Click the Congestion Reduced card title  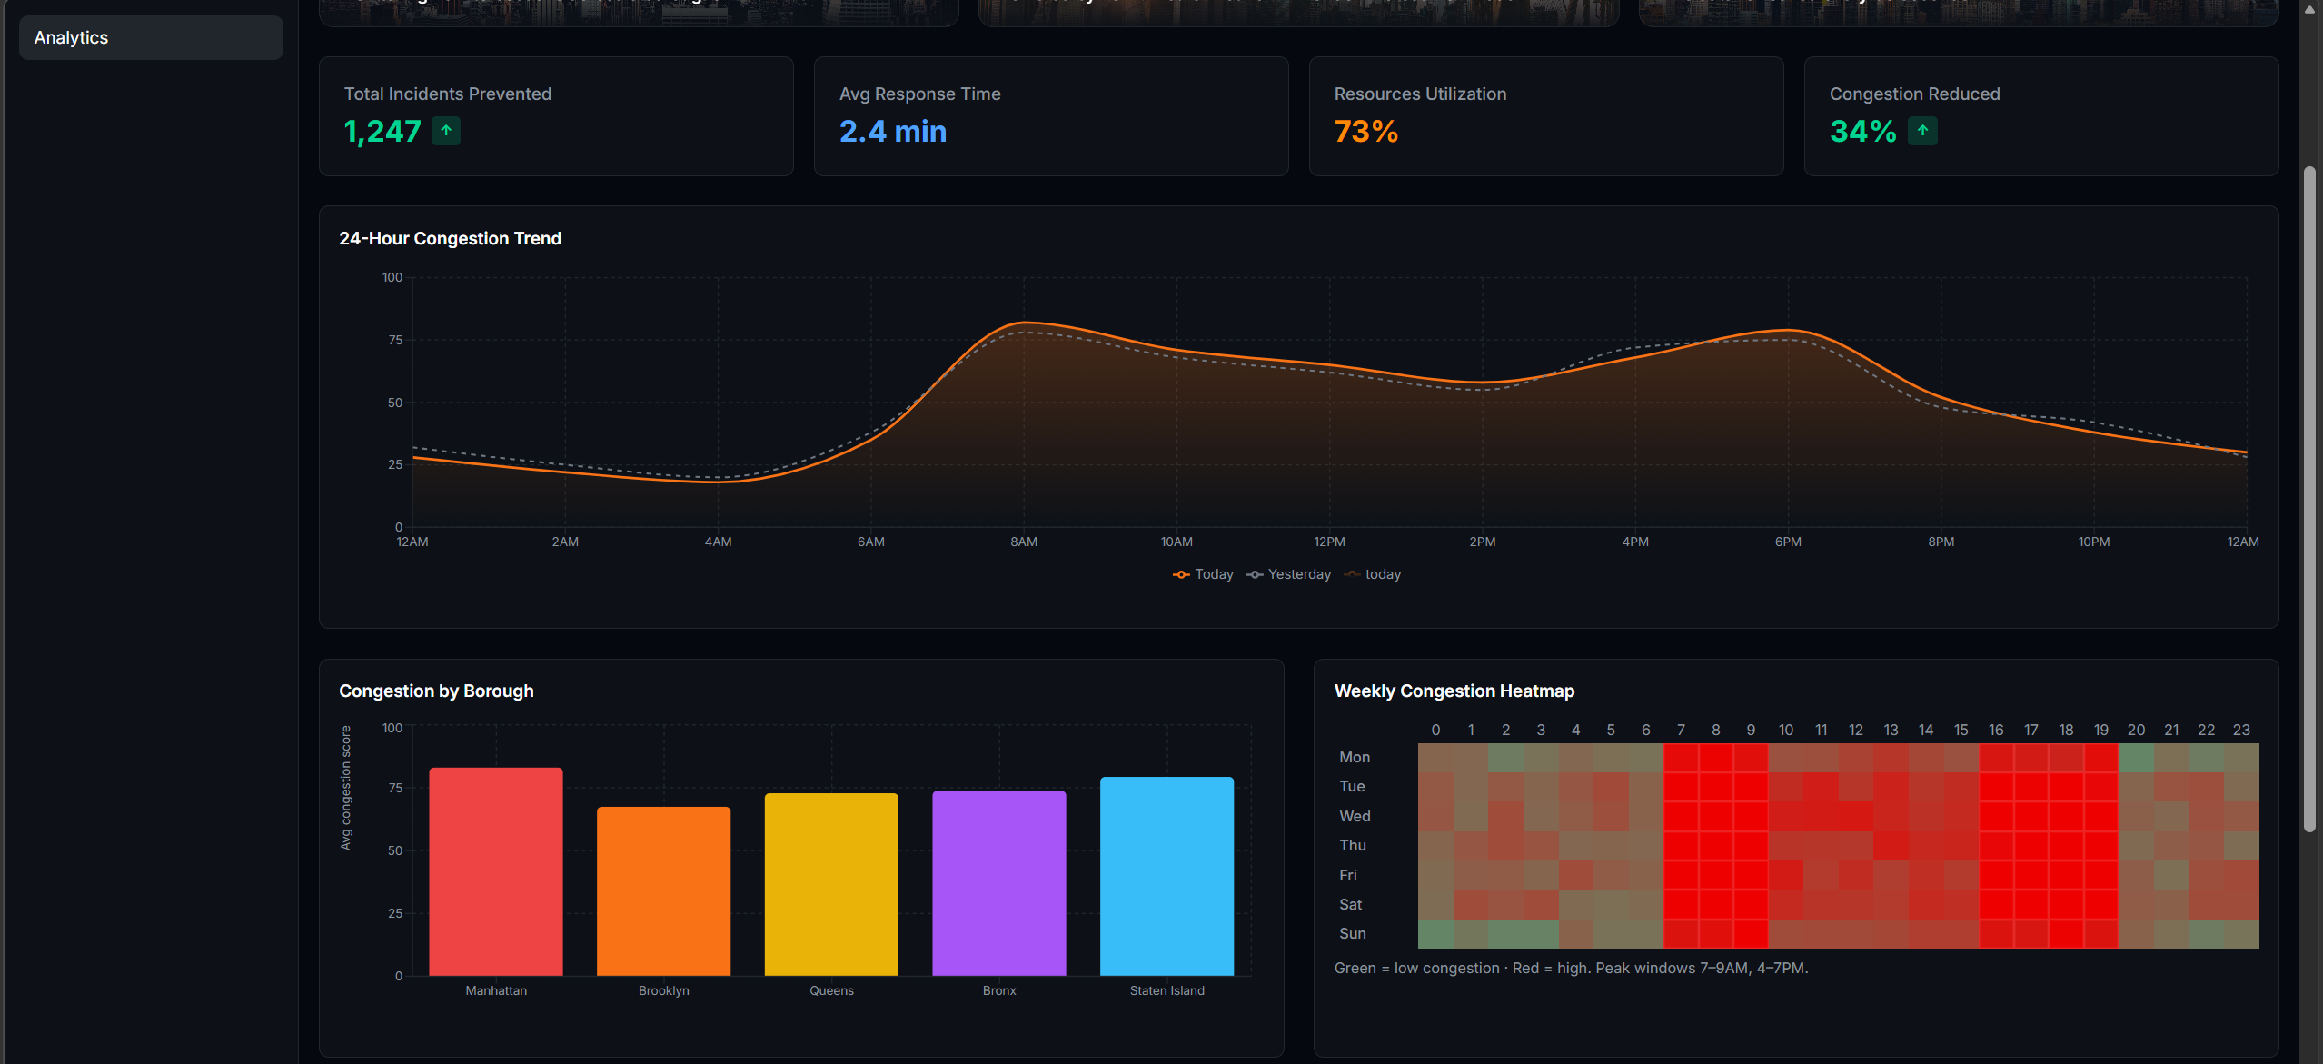[1914, 94]
